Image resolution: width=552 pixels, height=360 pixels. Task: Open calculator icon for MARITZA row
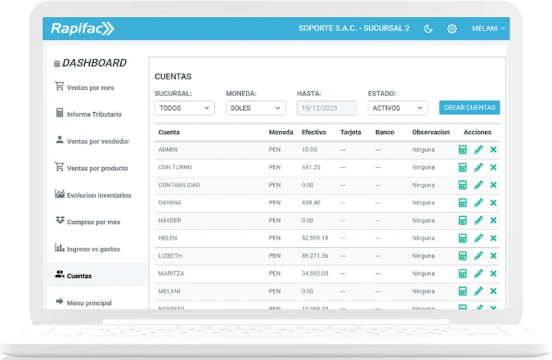tap(463, 273)
